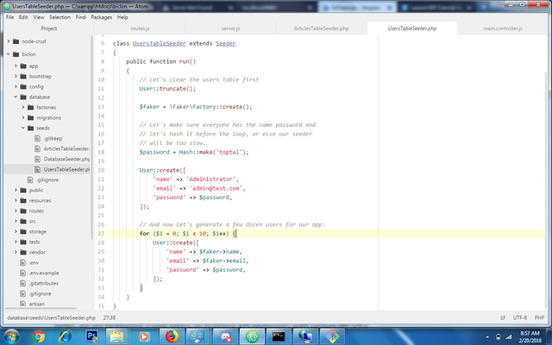Viewport: 552px width, 345px height.
Task: Open the Selection menu
Action: coord(60,17)
